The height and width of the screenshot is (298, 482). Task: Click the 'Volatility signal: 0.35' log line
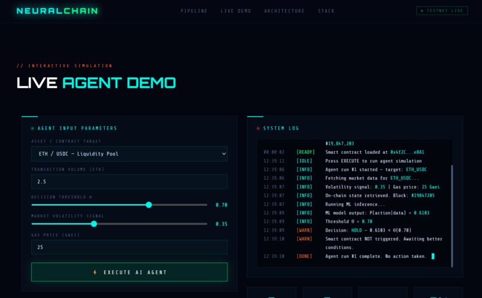(382, 187)
